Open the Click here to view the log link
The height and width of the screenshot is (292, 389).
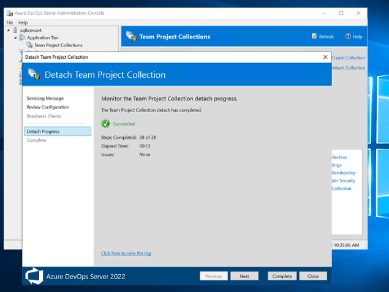point(126,253)
